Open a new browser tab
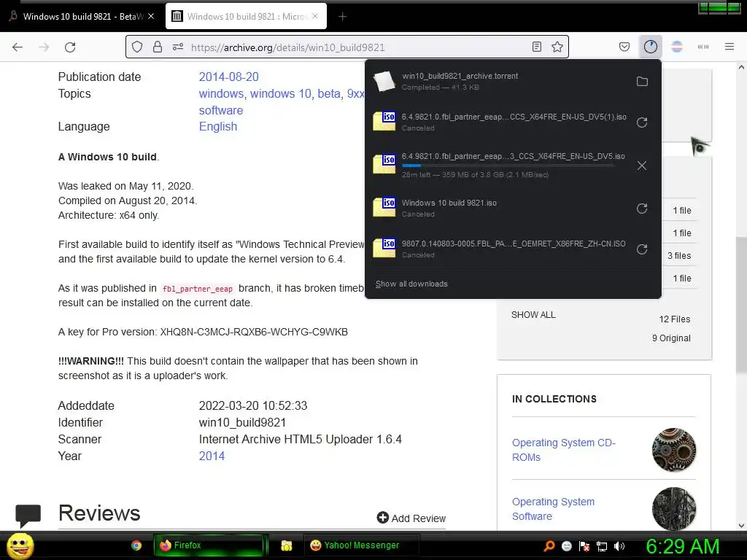The width and height of the screenshot is (747, 560). 343,17
